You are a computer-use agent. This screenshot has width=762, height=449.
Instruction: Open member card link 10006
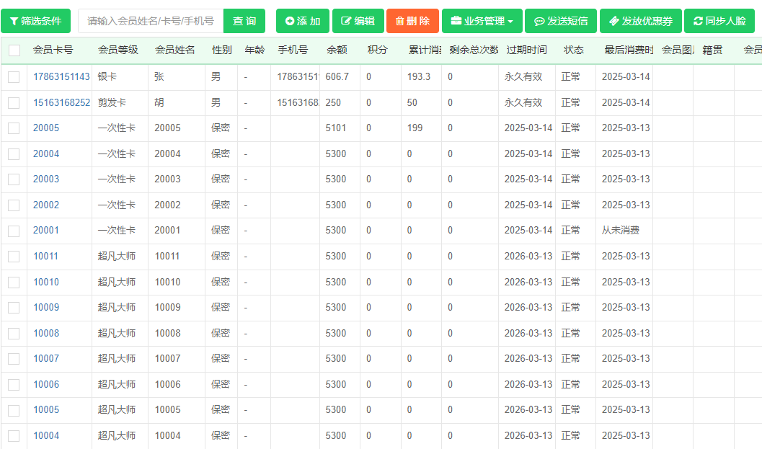[46, 384]
